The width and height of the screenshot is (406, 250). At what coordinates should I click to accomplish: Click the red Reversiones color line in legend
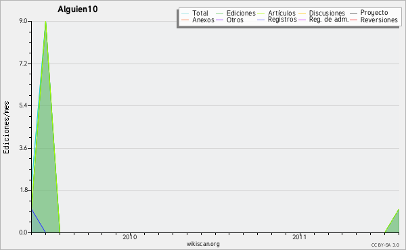click(x=353, y=20)
